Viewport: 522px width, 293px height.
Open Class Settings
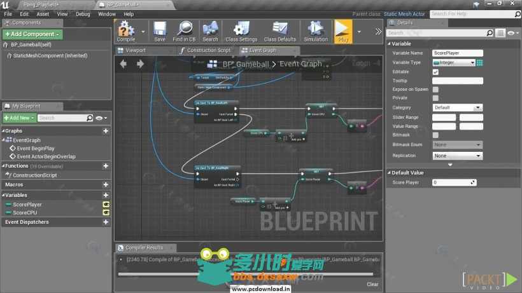pos(241,31)
